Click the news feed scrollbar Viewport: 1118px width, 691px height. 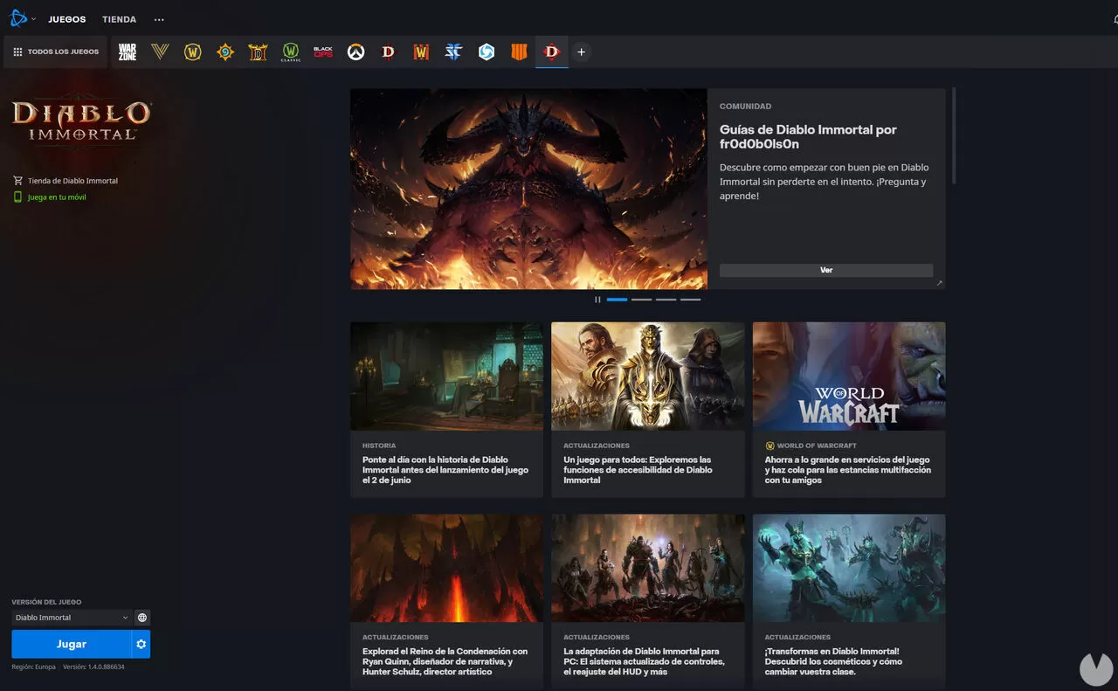[x=954, y=135]
